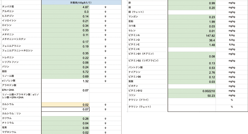Select the 亜鉛 value cell 1.99
Screen dimensions: 248x134
tap(192, 21)
